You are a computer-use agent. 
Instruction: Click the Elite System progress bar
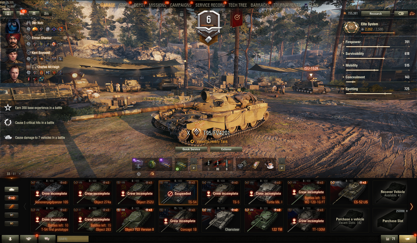[x=378, y=33]
